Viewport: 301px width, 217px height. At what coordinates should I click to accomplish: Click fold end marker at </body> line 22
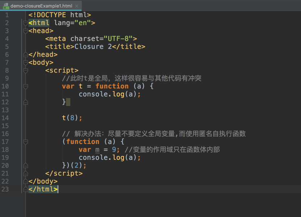point(26,182)
